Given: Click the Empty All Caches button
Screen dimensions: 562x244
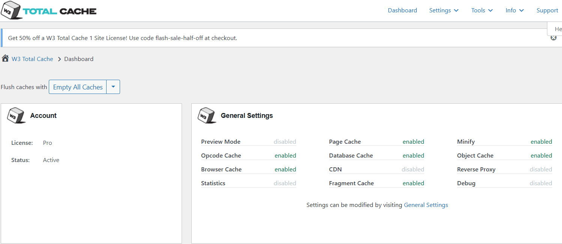Looking at the screenshot, I should tap(78, 87).
